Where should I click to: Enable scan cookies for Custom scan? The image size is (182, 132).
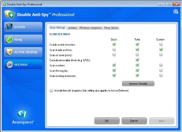coord(161,65)
